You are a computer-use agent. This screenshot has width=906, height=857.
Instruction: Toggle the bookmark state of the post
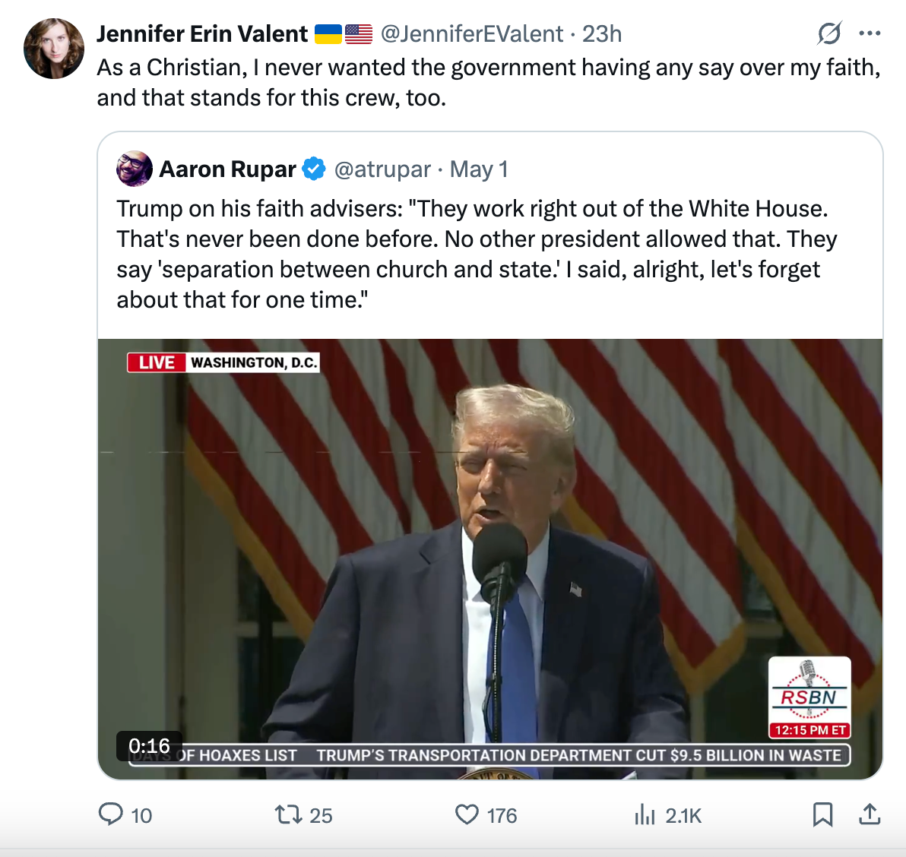click(x=823, y=814)
